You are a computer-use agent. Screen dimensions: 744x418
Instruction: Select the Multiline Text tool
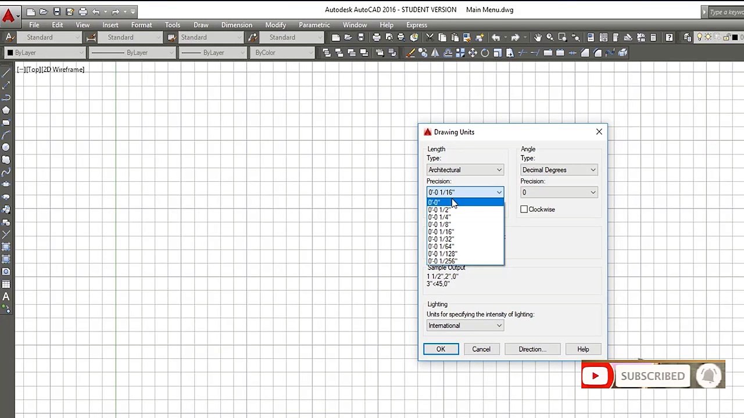6,297
